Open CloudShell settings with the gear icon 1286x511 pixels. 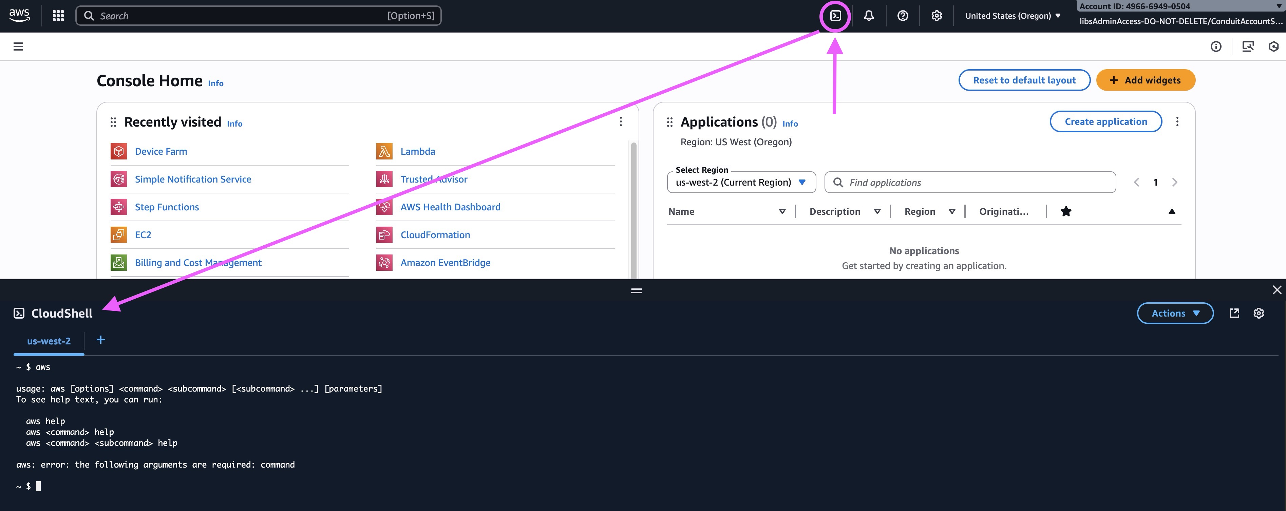(1259, 313)
